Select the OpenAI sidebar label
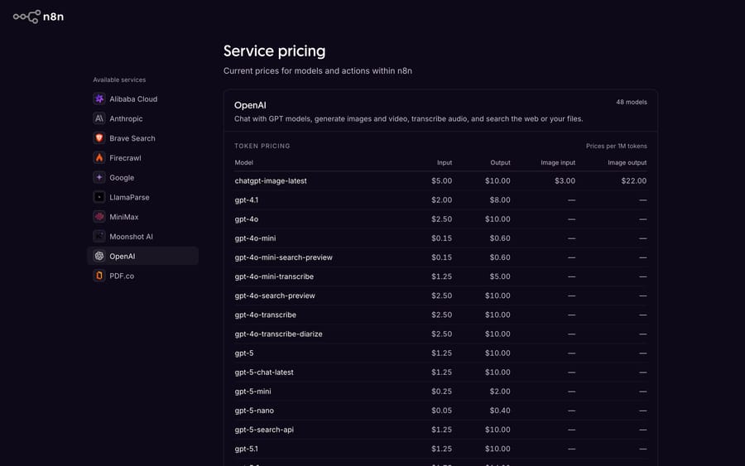 point(123,256)
